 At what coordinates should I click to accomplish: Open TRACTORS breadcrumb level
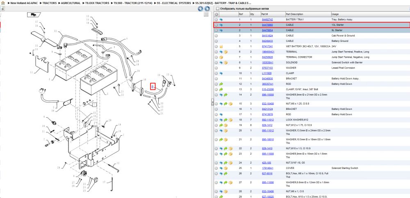[x=50, y=3]
